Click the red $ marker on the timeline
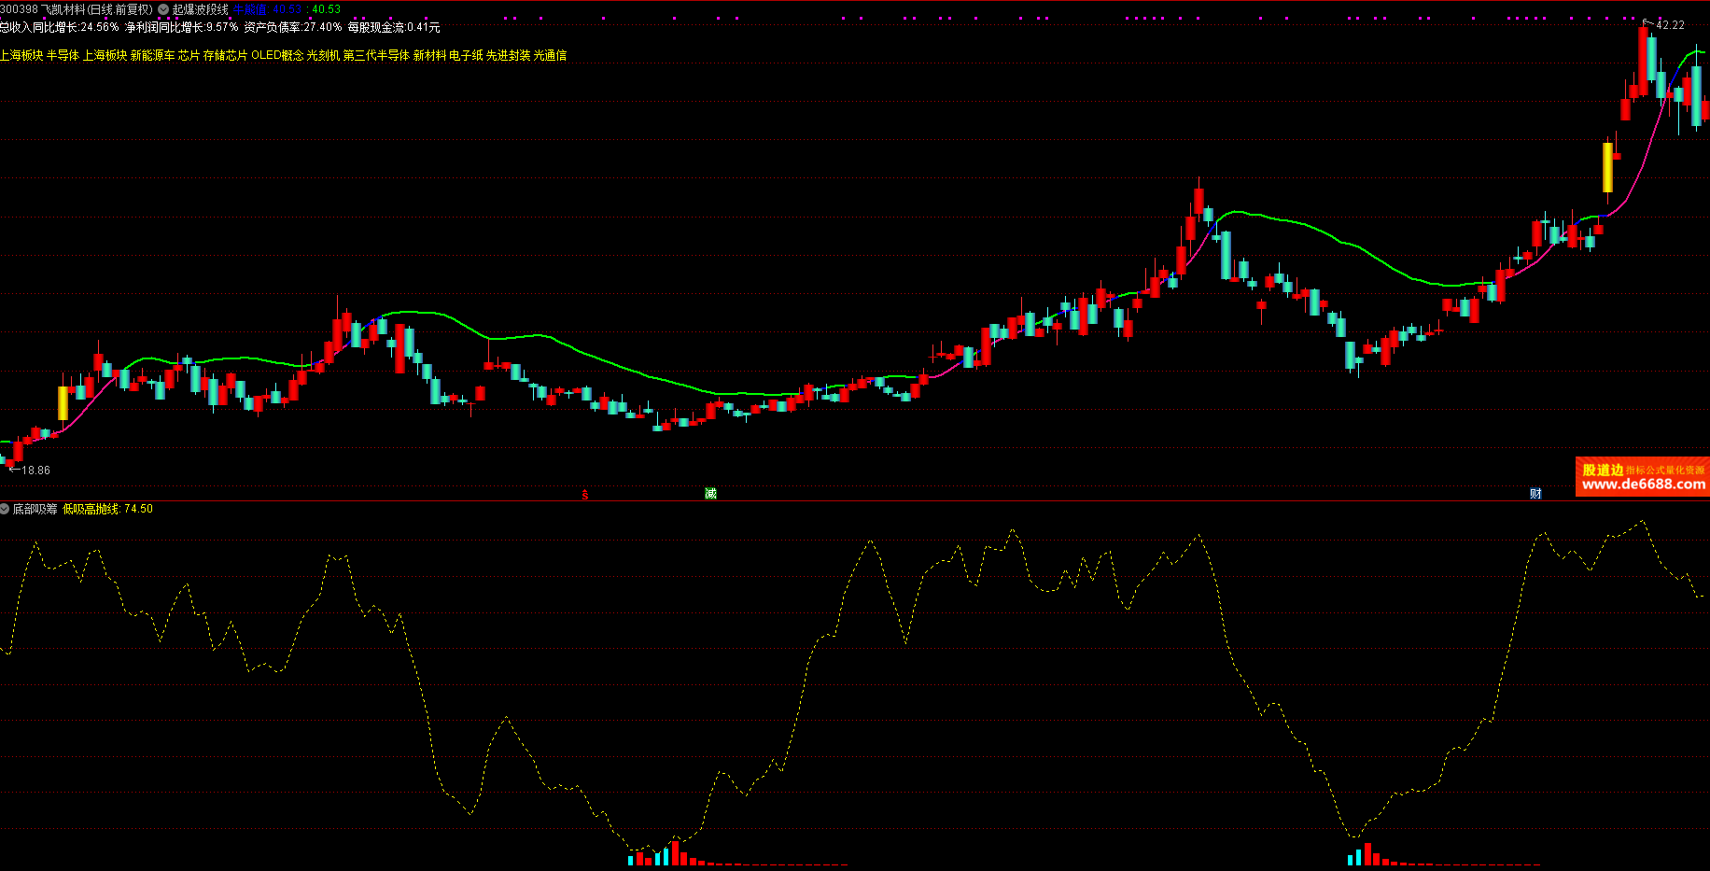 pyautogui.click(x=585, y=494)
